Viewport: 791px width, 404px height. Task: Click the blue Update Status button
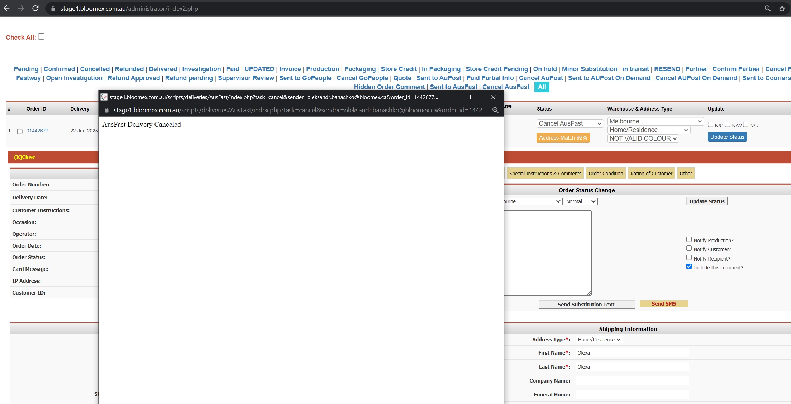(x=727, y=137)
